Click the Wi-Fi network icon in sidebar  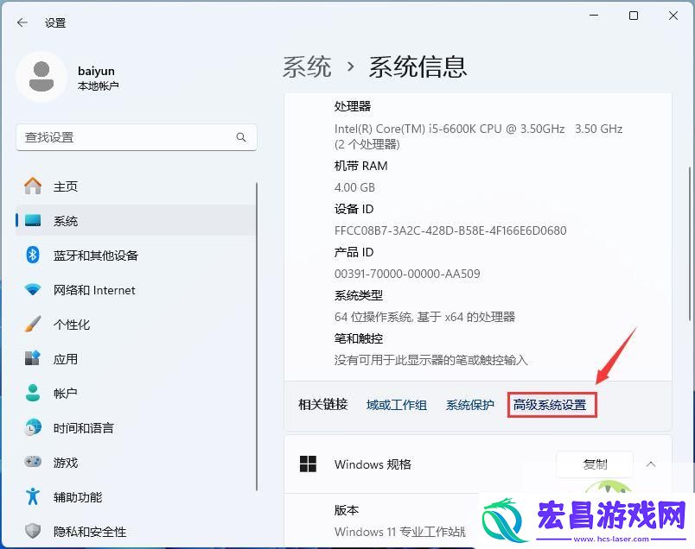33,289
